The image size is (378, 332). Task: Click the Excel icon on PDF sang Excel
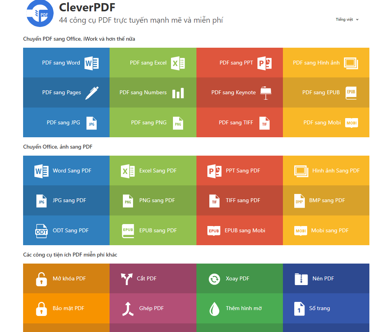click(x=178, y=63)
